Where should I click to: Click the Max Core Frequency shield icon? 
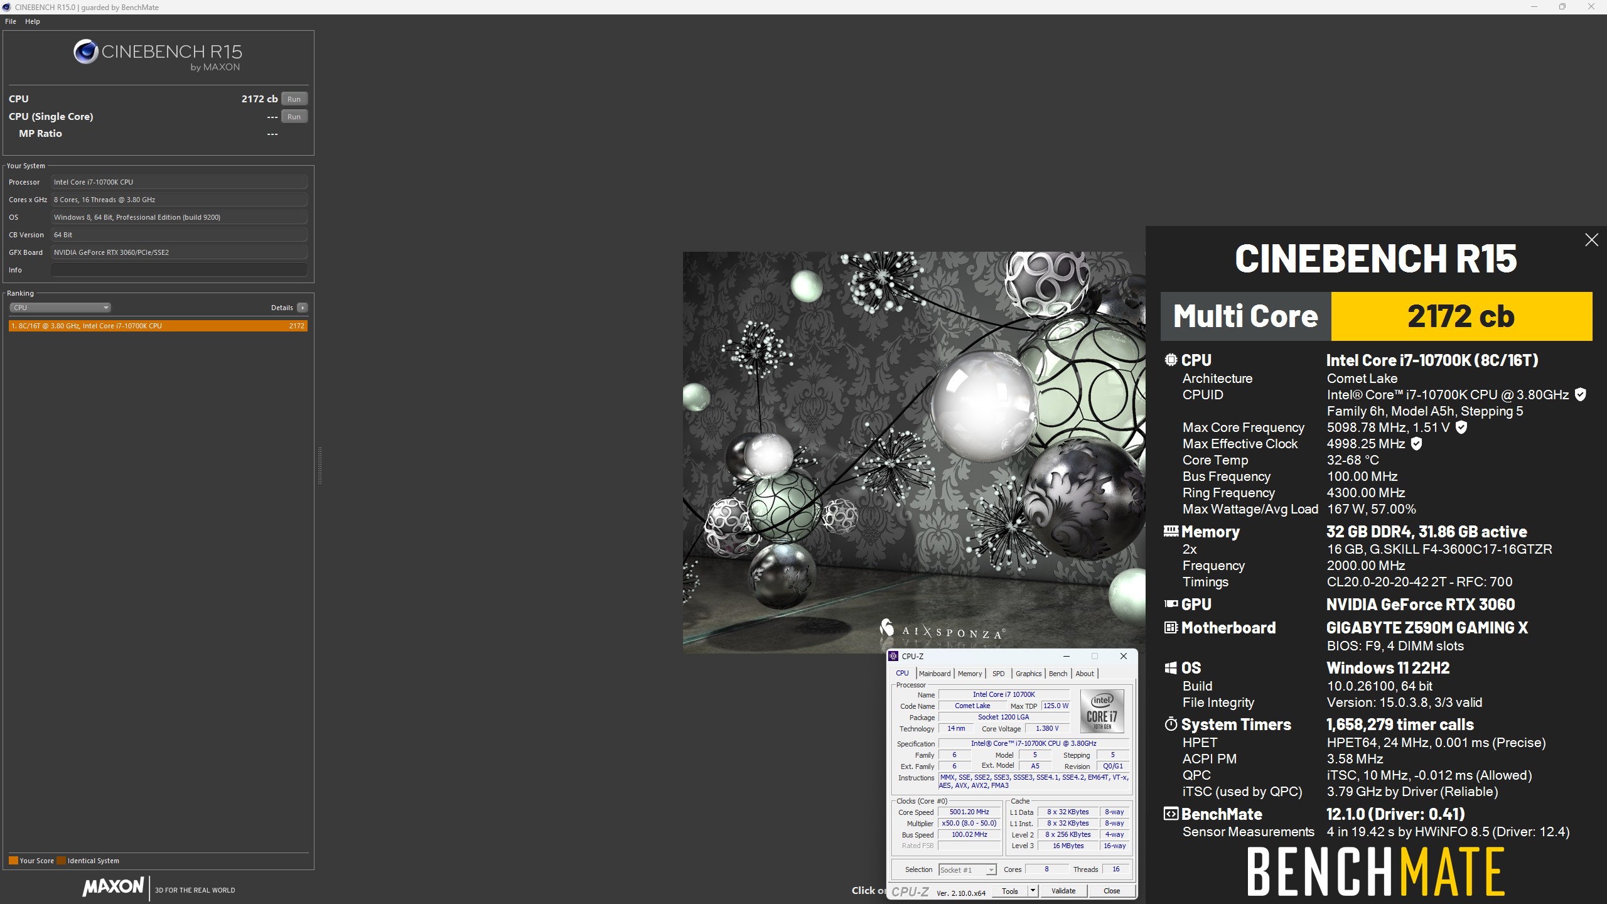coord(1461,428)
